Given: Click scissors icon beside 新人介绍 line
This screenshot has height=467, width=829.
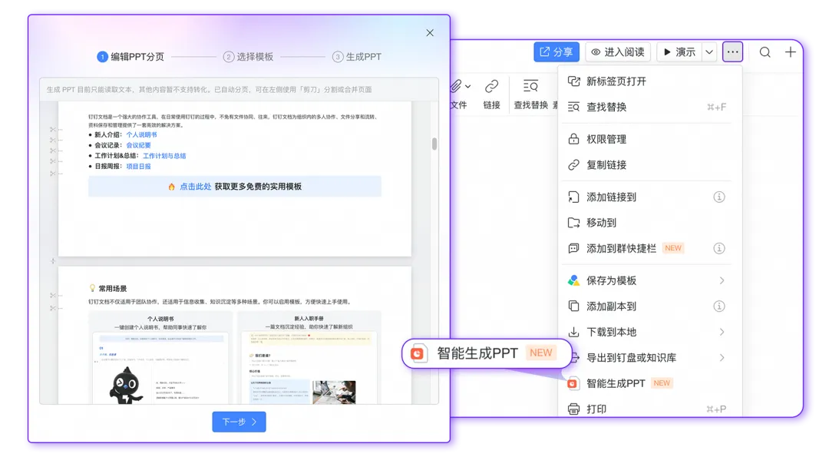Looking at the screenshot, I should (x=53, y=130).
